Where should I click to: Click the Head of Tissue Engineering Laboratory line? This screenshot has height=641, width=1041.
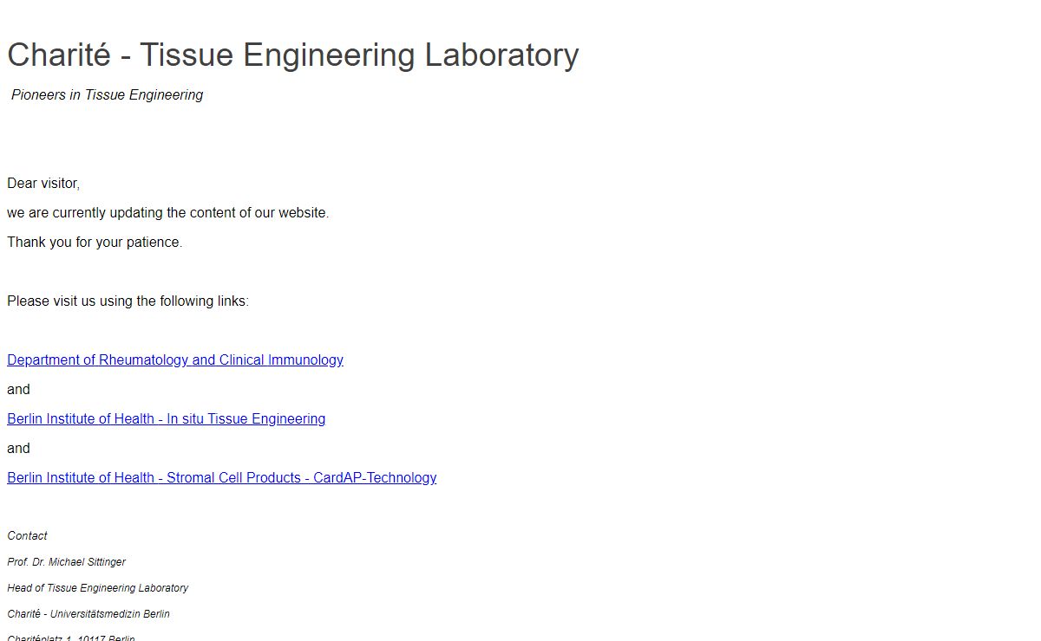click(x=98, y=588)
